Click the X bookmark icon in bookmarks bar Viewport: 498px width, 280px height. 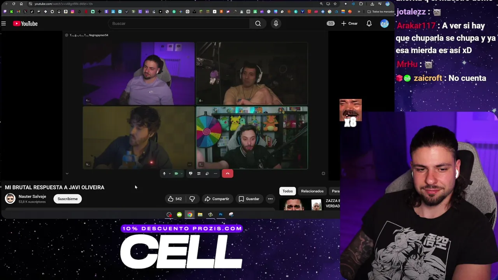[x=25, y=12]
